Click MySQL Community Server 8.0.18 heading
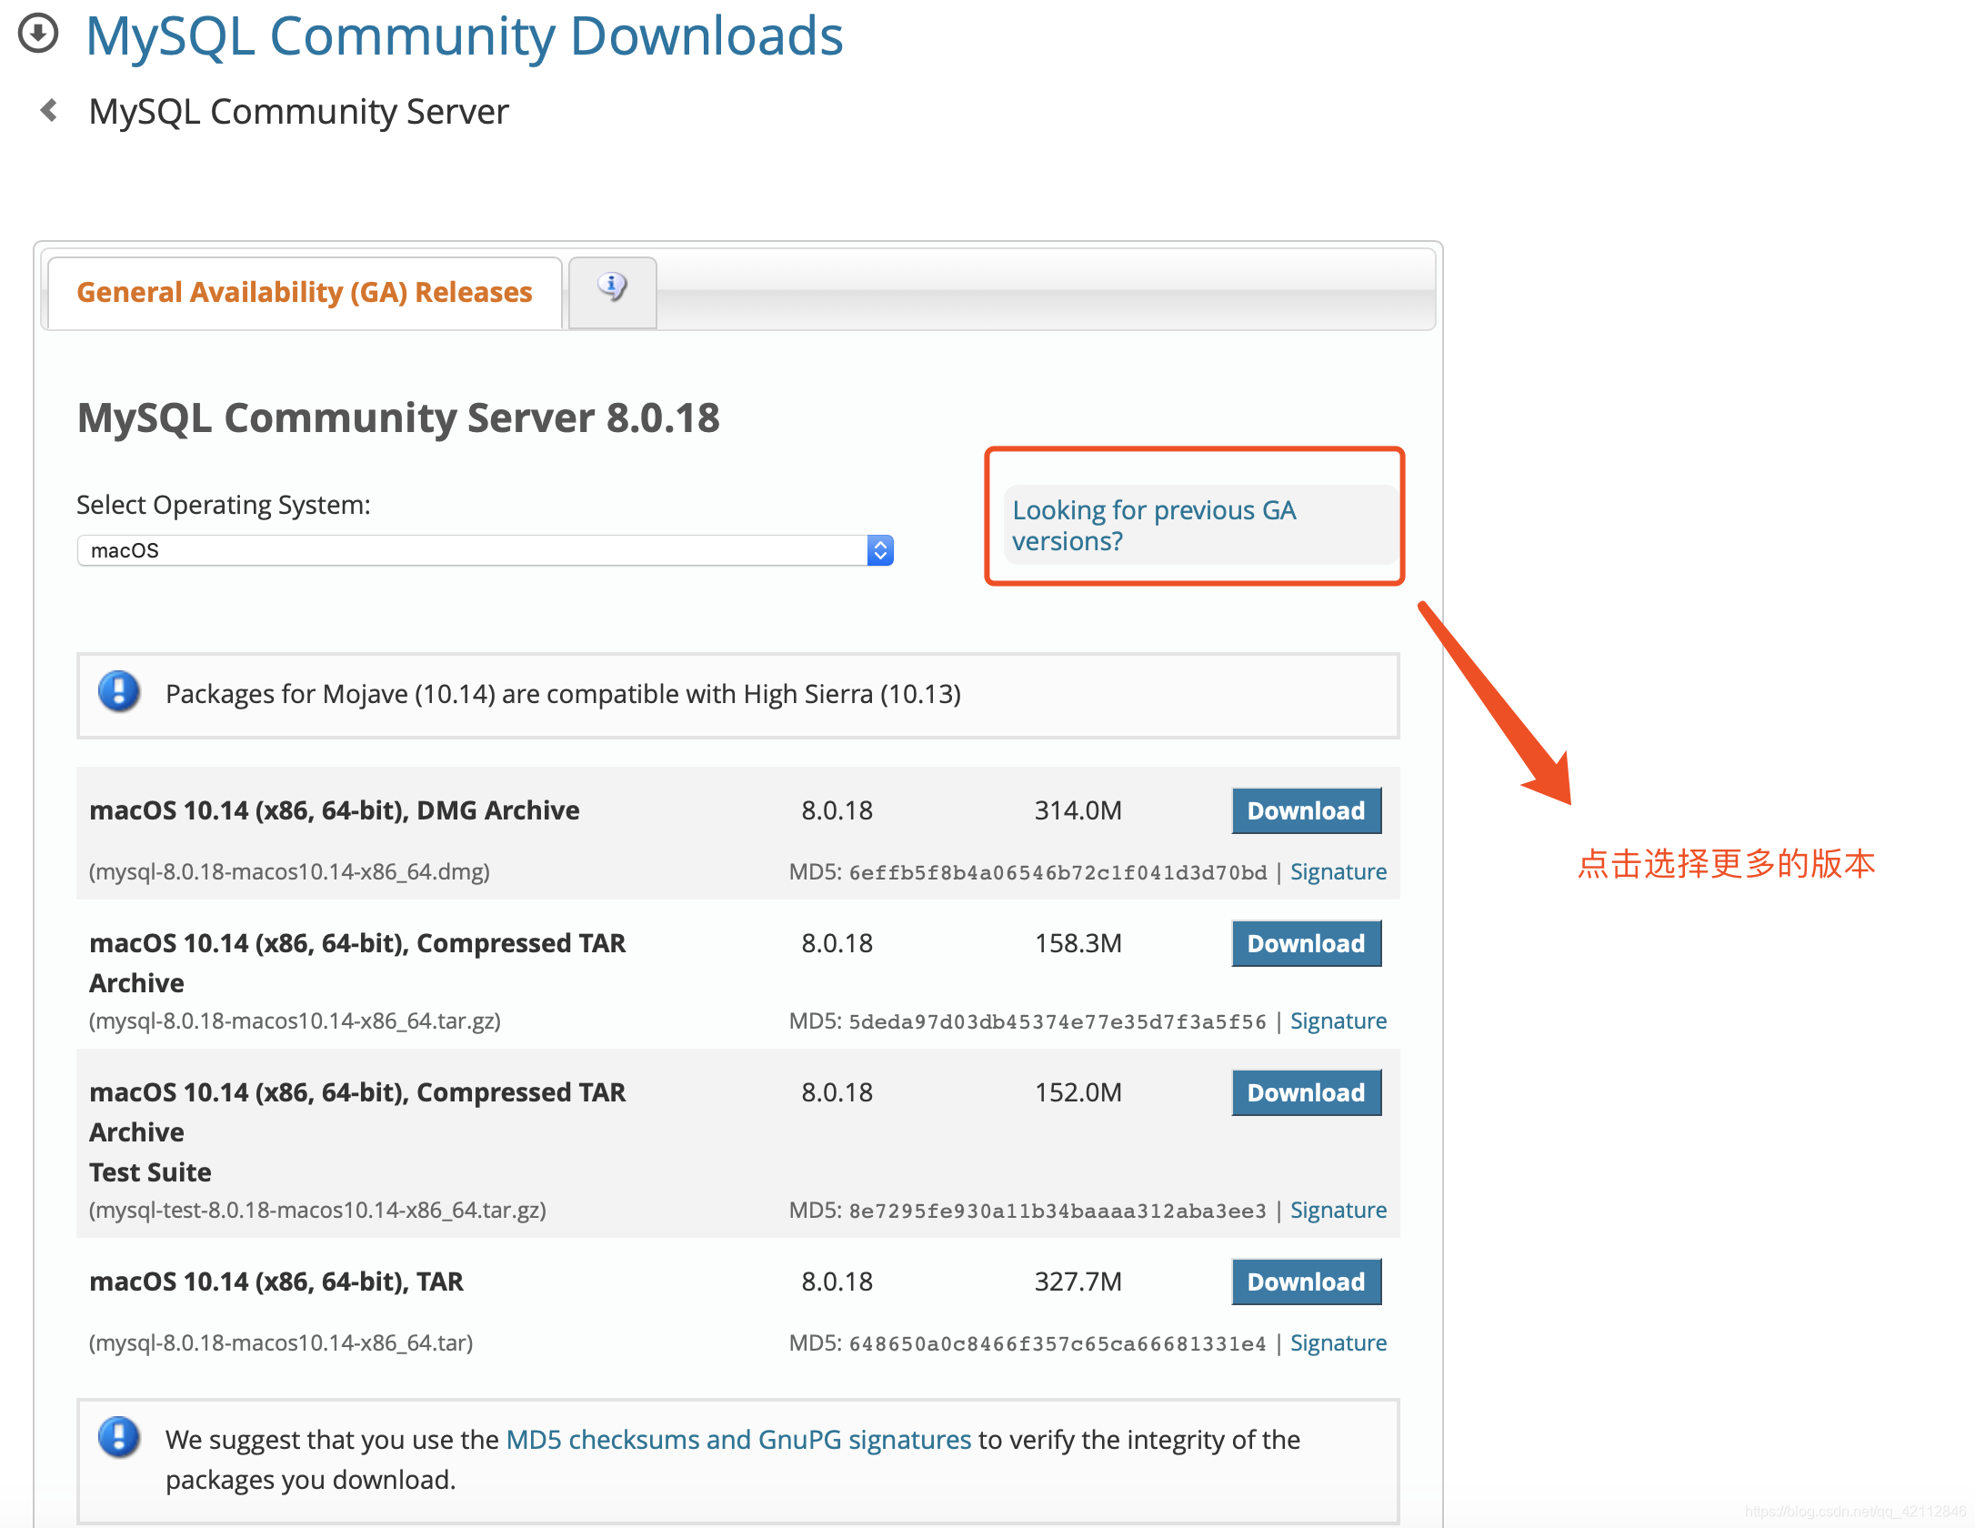 point(398,417)
